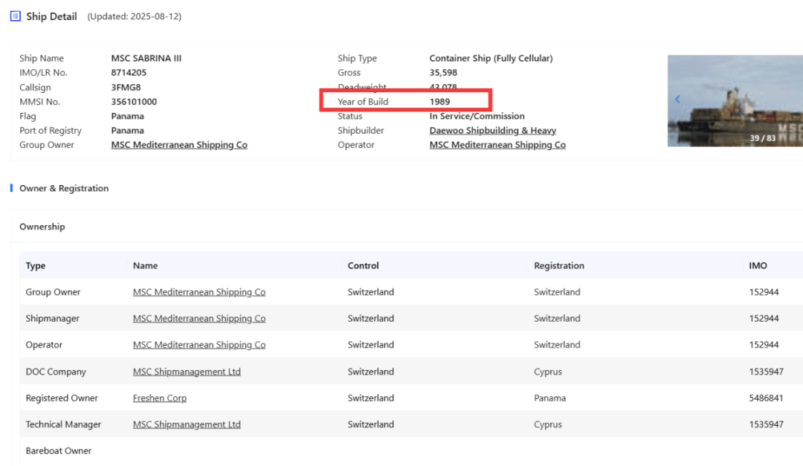Screen dimensions: 803x466
Task: Select Panama registration in Registered Owner row
Action: 550,398
